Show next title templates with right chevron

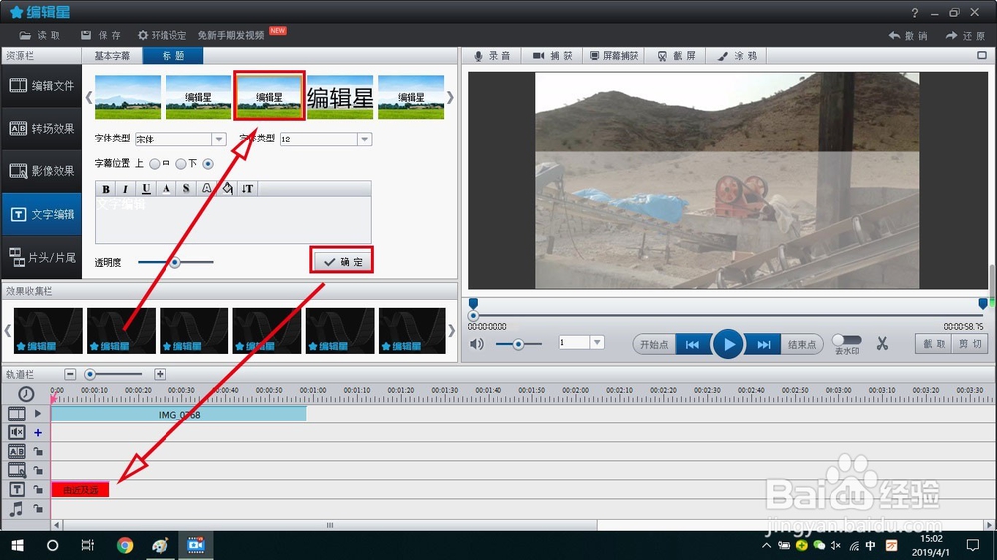(450, 97)
